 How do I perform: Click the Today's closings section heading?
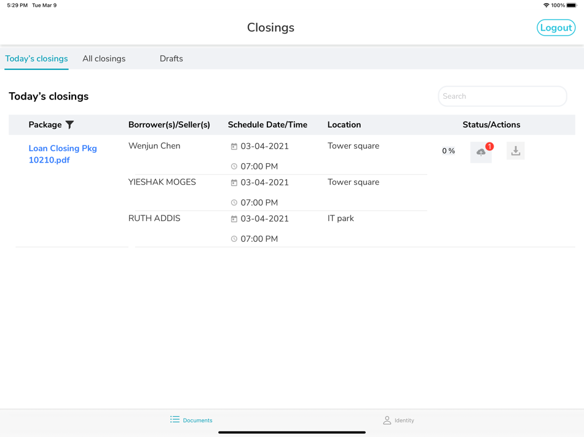click(x=49, y=96)
